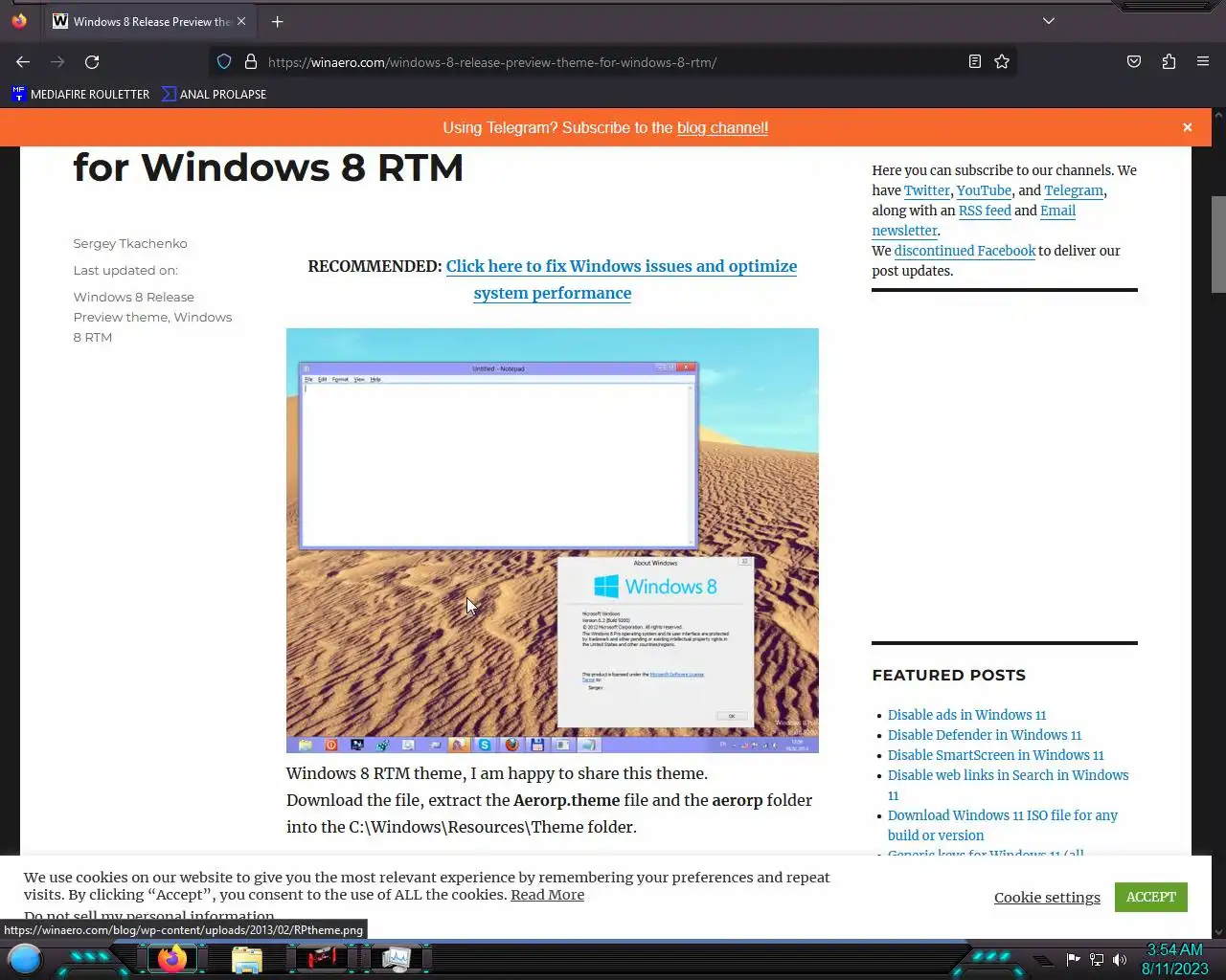Reload the page with the refresh icon

click(92, 62)
